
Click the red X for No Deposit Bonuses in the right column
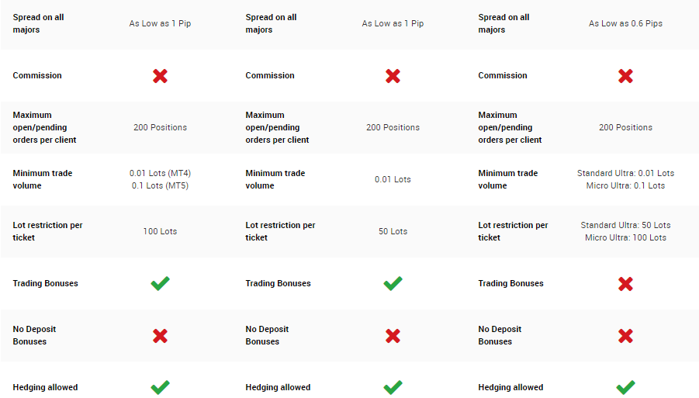(625, 336)
